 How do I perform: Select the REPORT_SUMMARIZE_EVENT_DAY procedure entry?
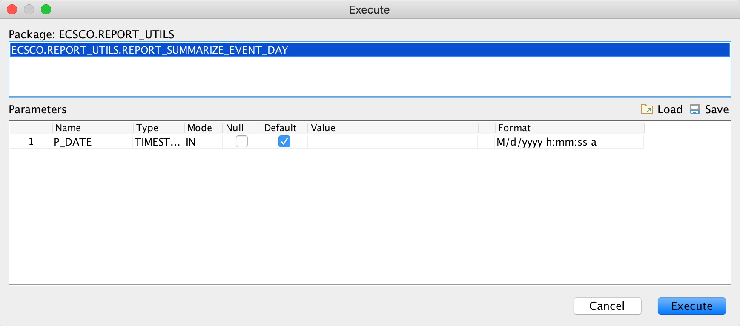(x=149, y=50)
